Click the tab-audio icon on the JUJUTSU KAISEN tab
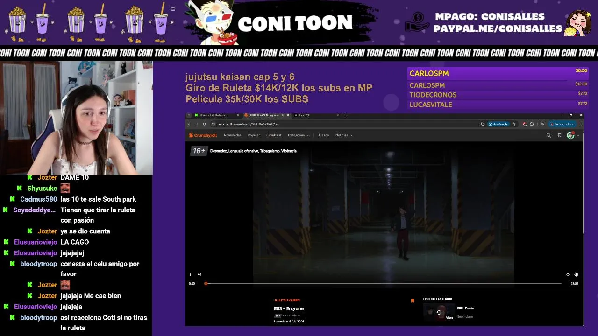Screen dimensions: 598x336 click(282, 115)
